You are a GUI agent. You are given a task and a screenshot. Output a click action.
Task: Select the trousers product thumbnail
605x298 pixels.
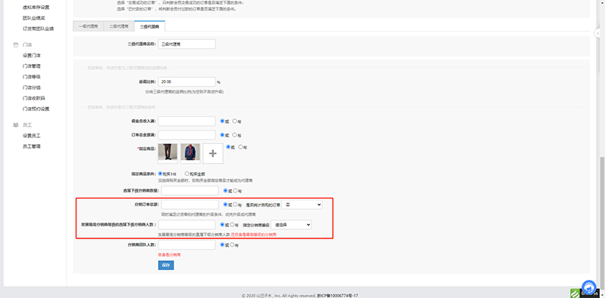[167, 153]
